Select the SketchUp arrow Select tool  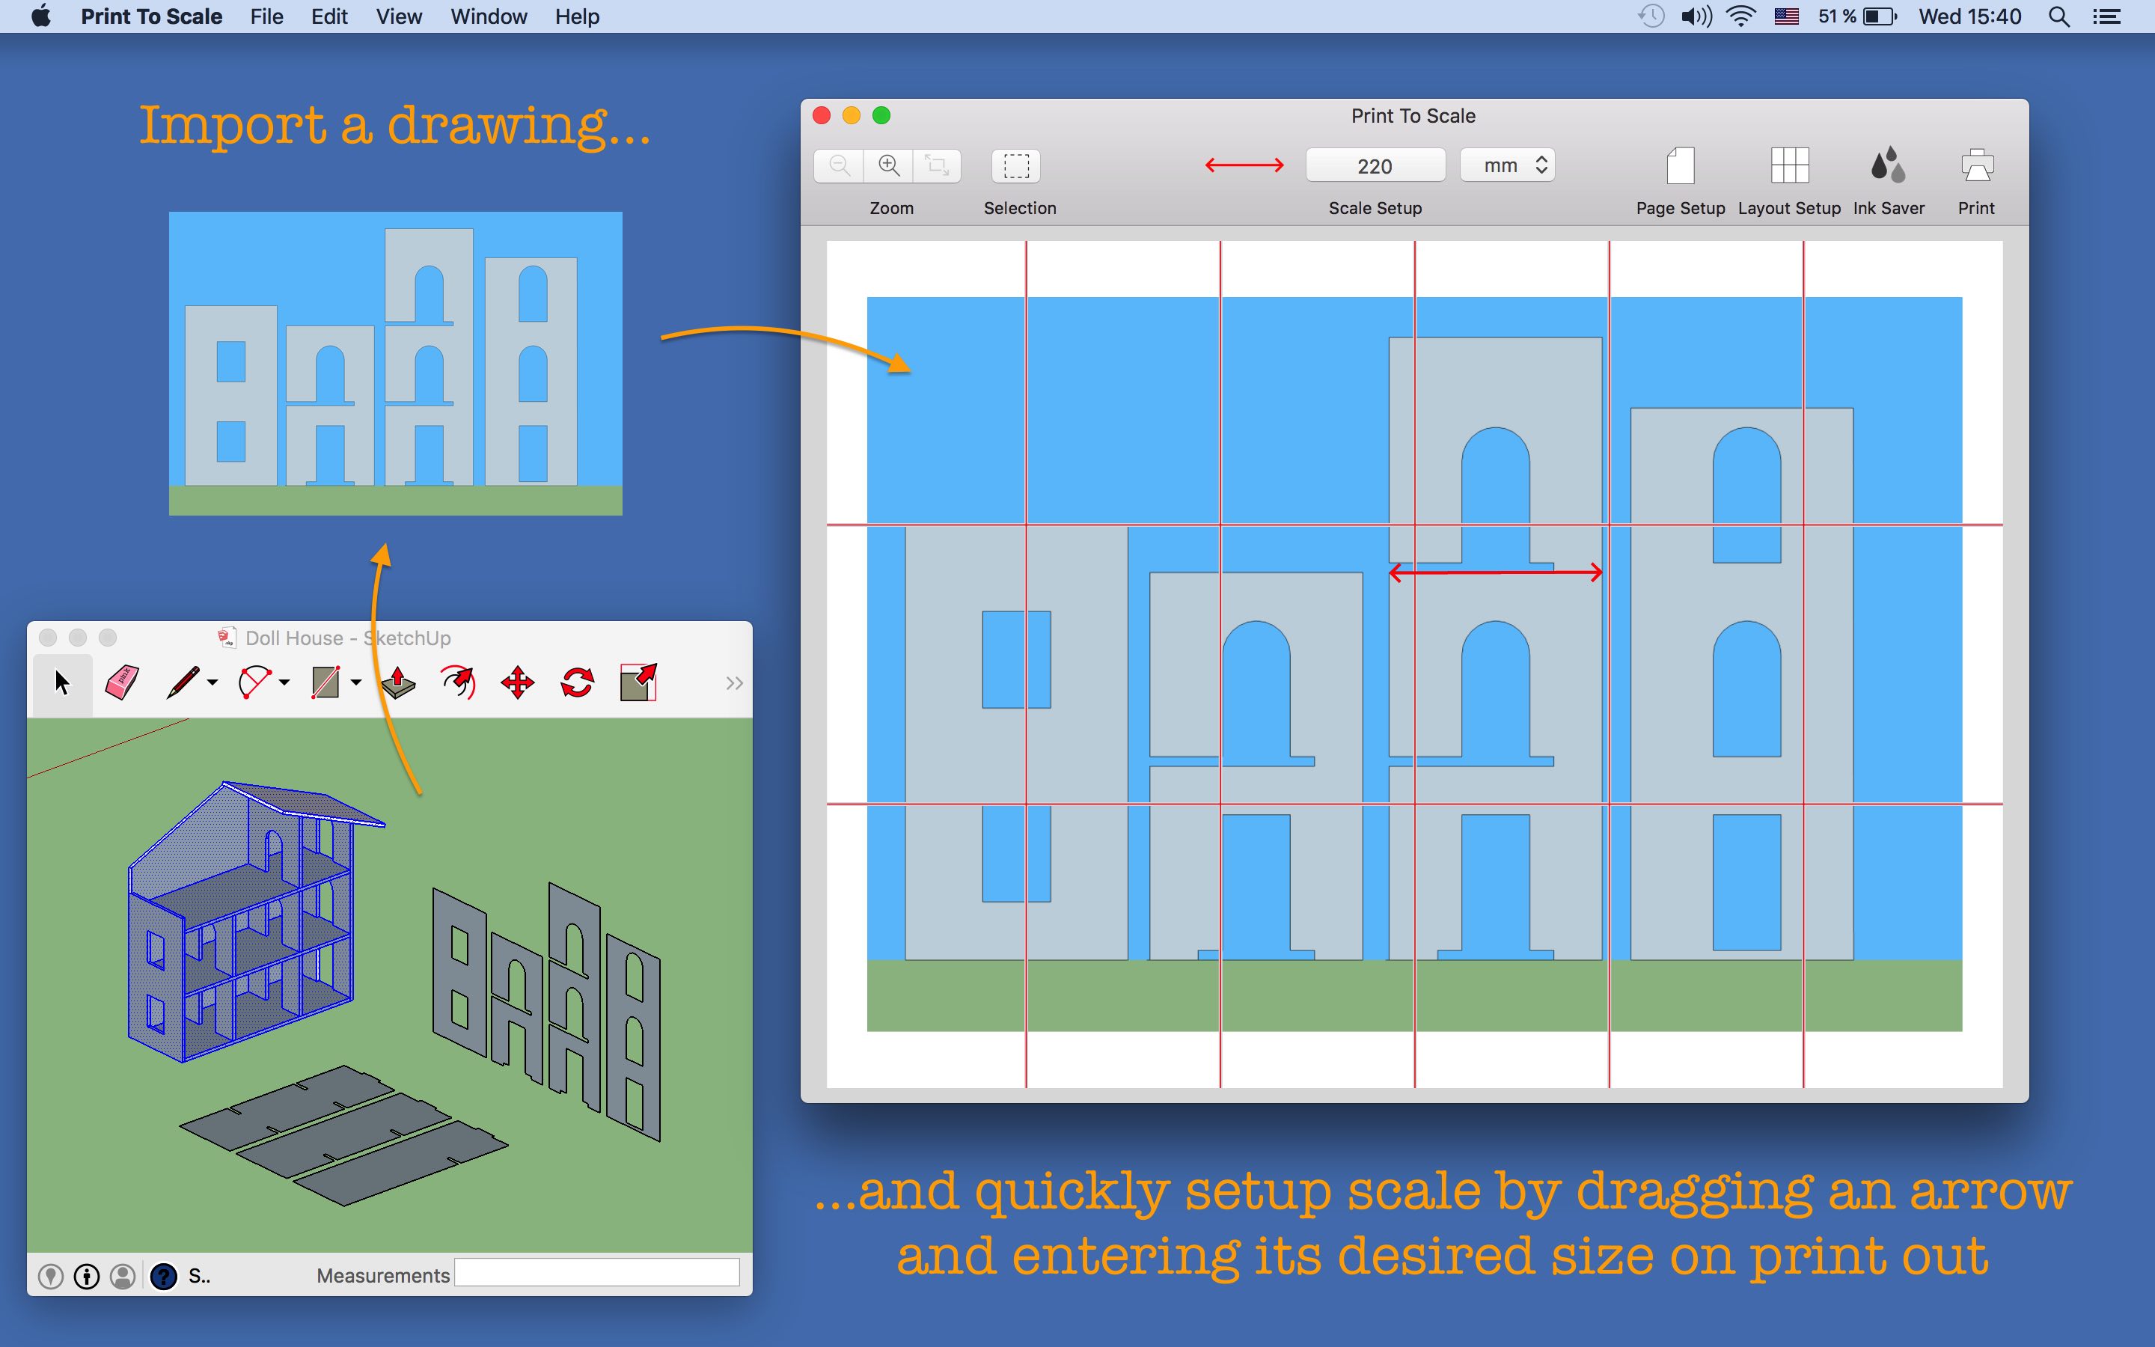tap(61, 683)
